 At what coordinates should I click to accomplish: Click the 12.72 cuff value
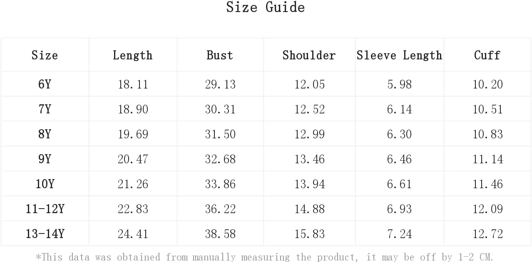[x=487, y=234]
